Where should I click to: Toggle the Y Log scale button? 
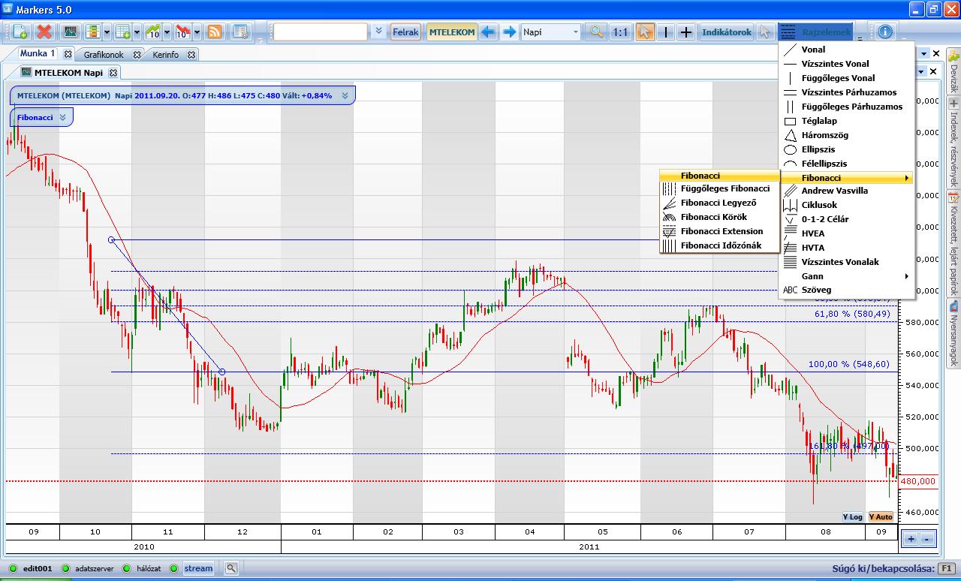point(852,516)
